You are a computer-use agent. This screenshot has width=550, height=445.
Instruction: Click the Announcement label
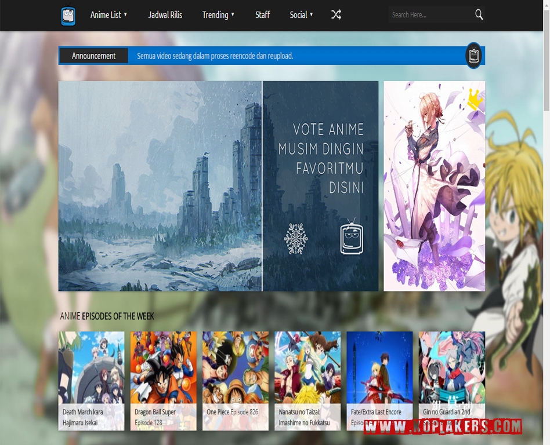click(93, 56)
